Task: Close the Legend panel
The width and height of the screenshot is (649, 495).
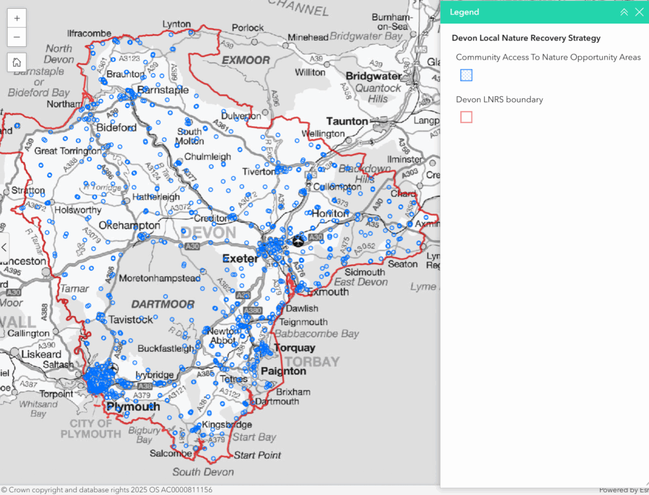Action: point(639,12)
